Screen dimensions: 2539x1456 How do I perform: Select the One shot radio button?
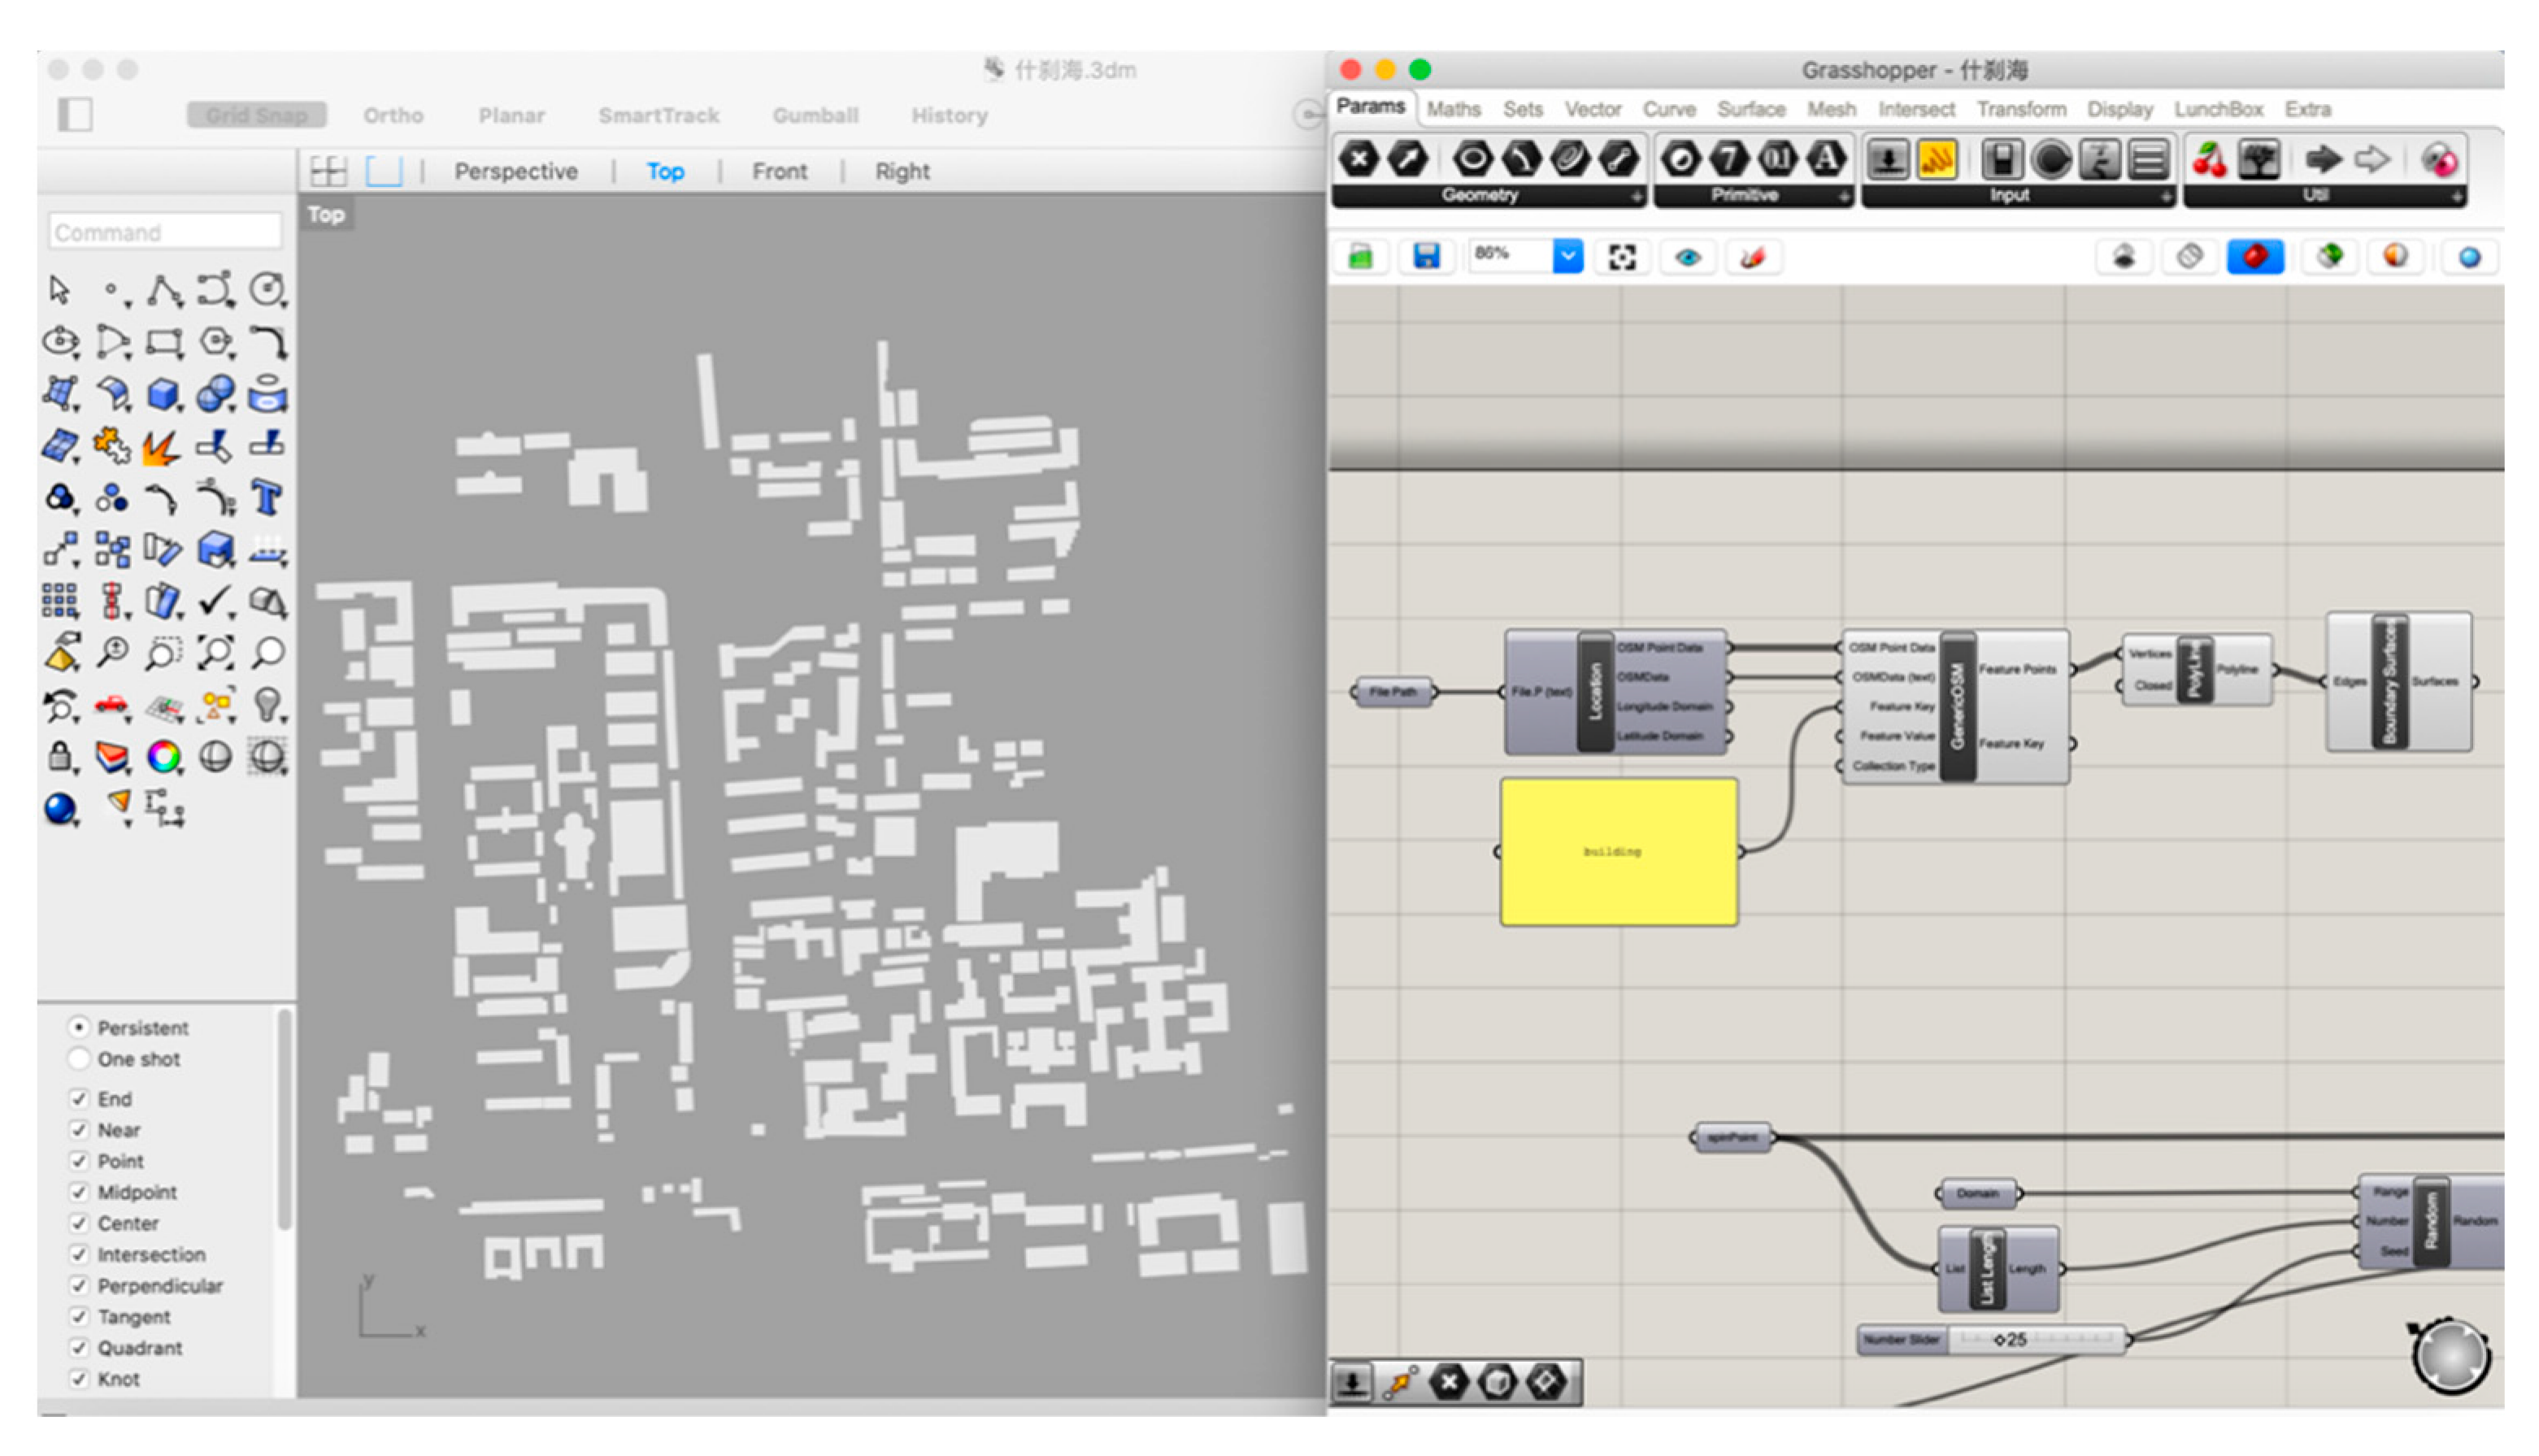point(79,1059)
